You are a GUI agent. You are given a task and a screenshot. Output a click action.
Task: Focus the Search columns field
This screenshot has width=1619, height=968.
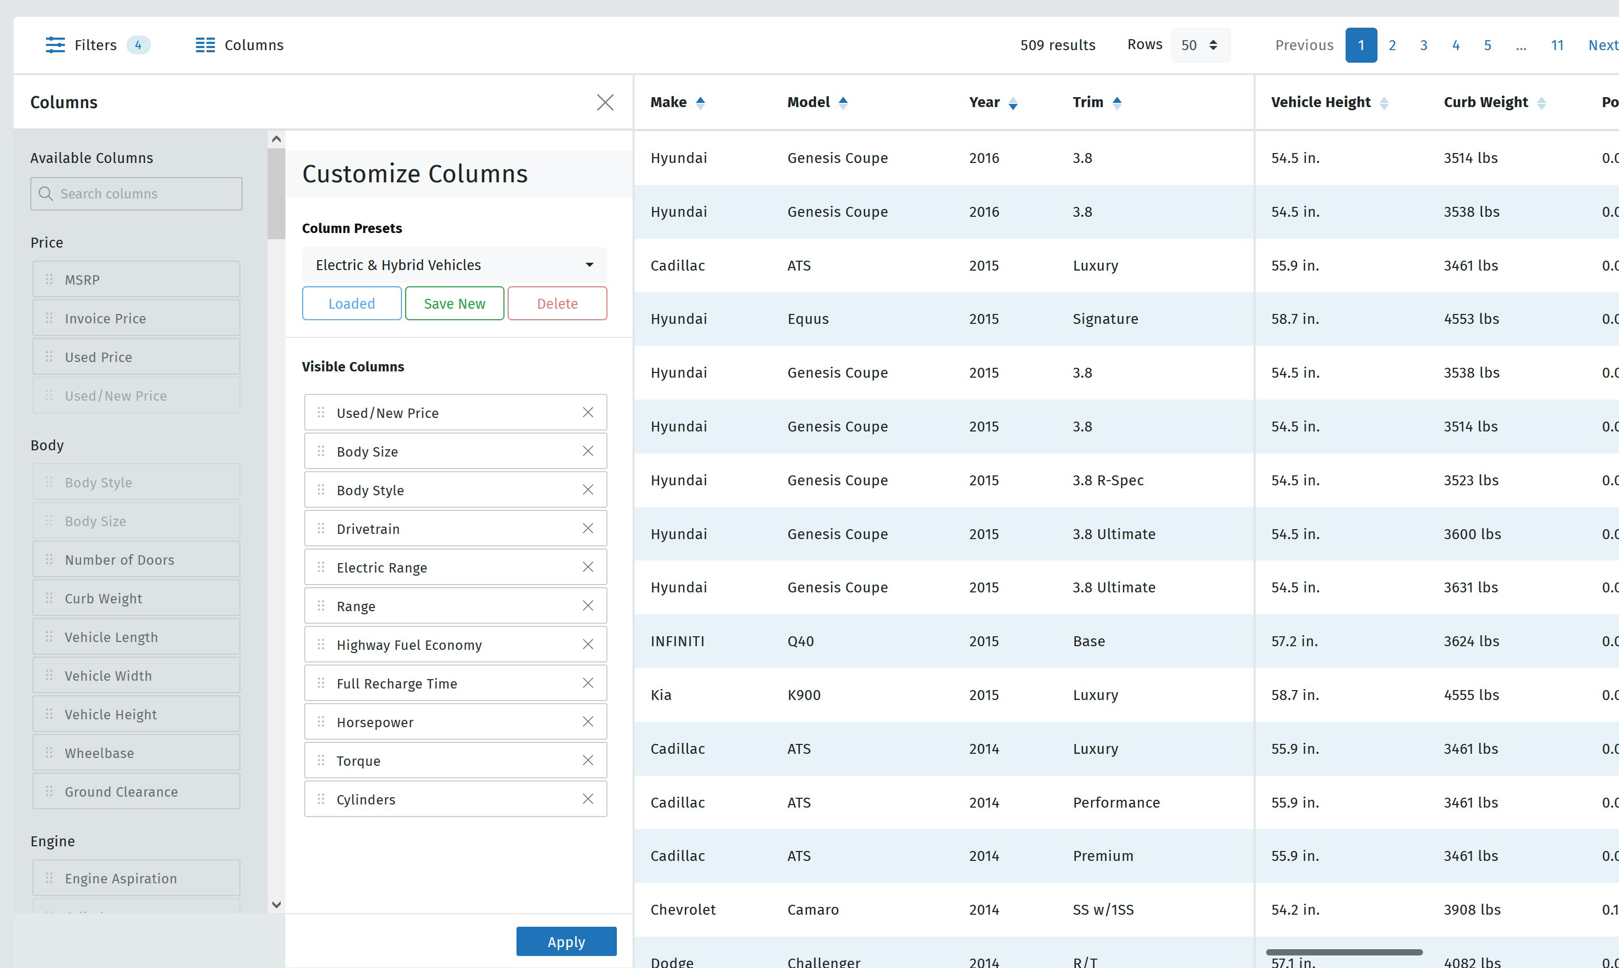click(x=136, y=194)
